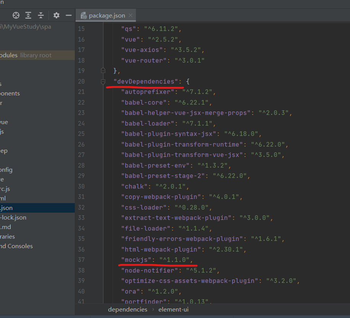
Task: Click the "file-loader" key on line 34
Action: [x=146, y=228]
